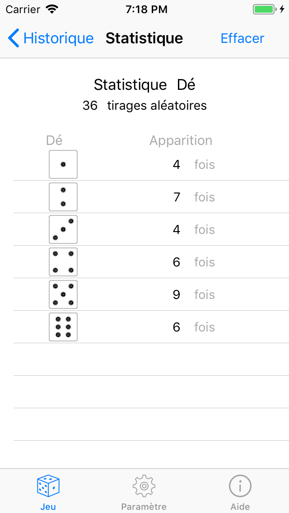This screenshot has width=289, height=513.
Task: Tap the five-dot die face icon
Action: click(63, 294)
